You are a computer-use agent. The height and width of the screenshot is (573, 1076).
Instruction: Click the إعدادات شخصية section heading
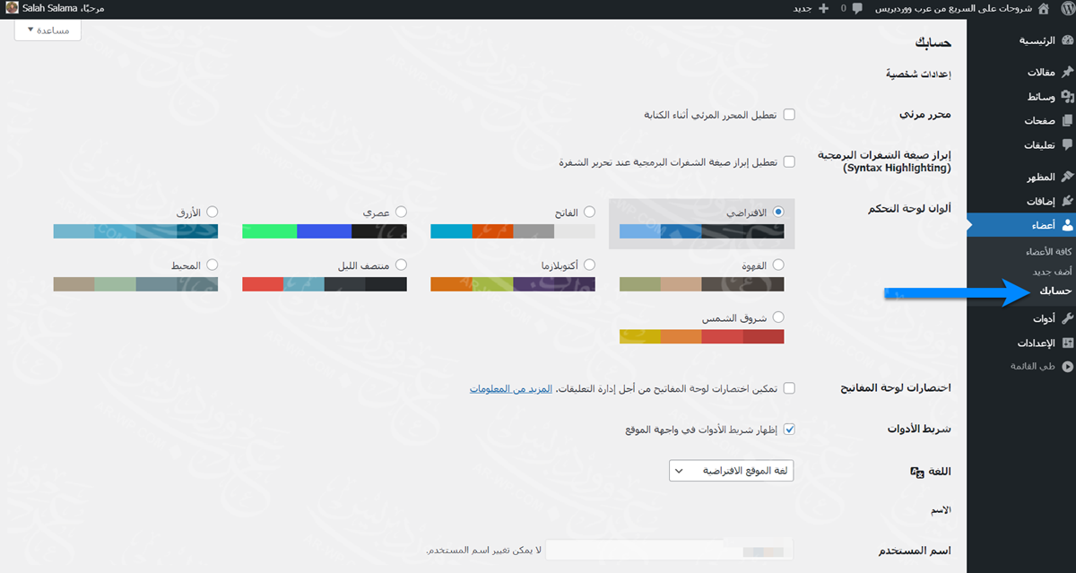[x=918, y=74]
